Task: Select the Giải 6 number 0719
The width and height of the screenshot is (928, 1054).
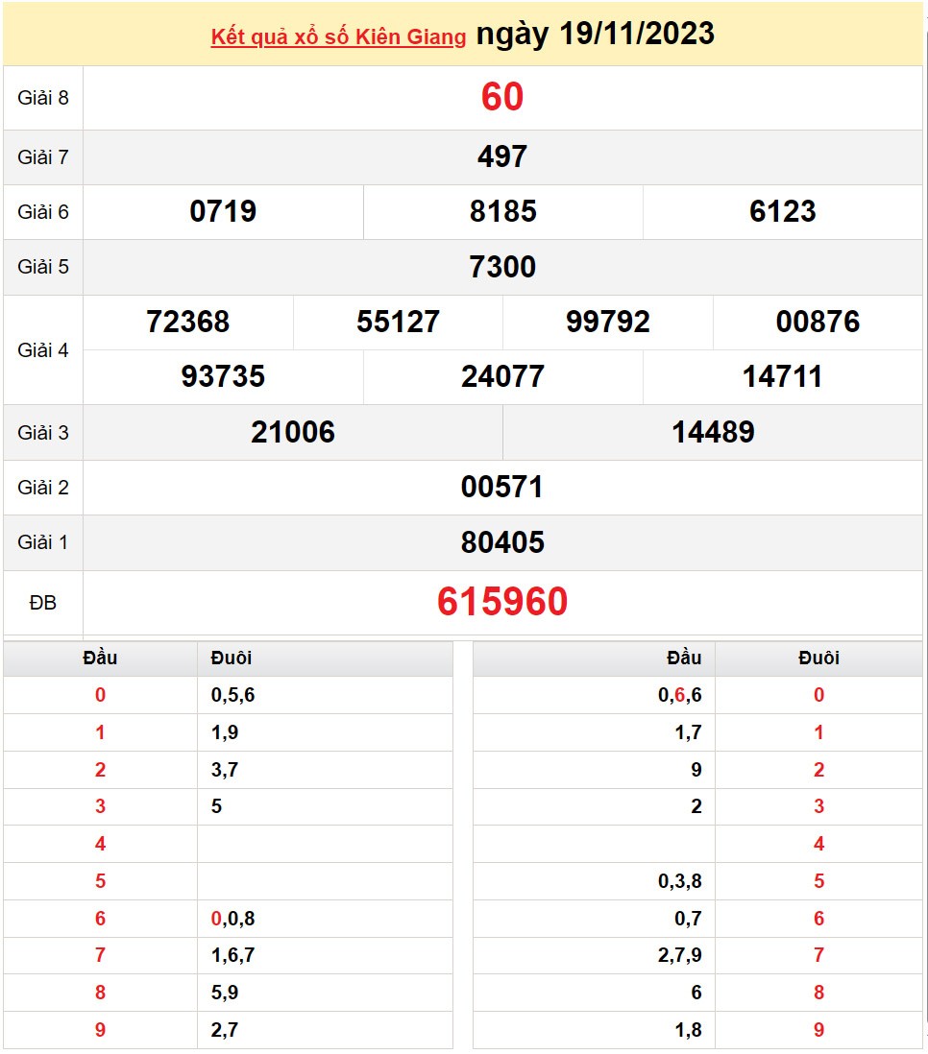Action: (223, 212)
